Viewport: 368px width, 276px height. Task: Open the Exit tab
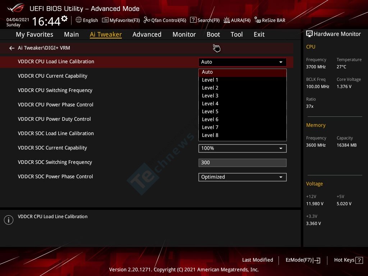click(259, 34)
